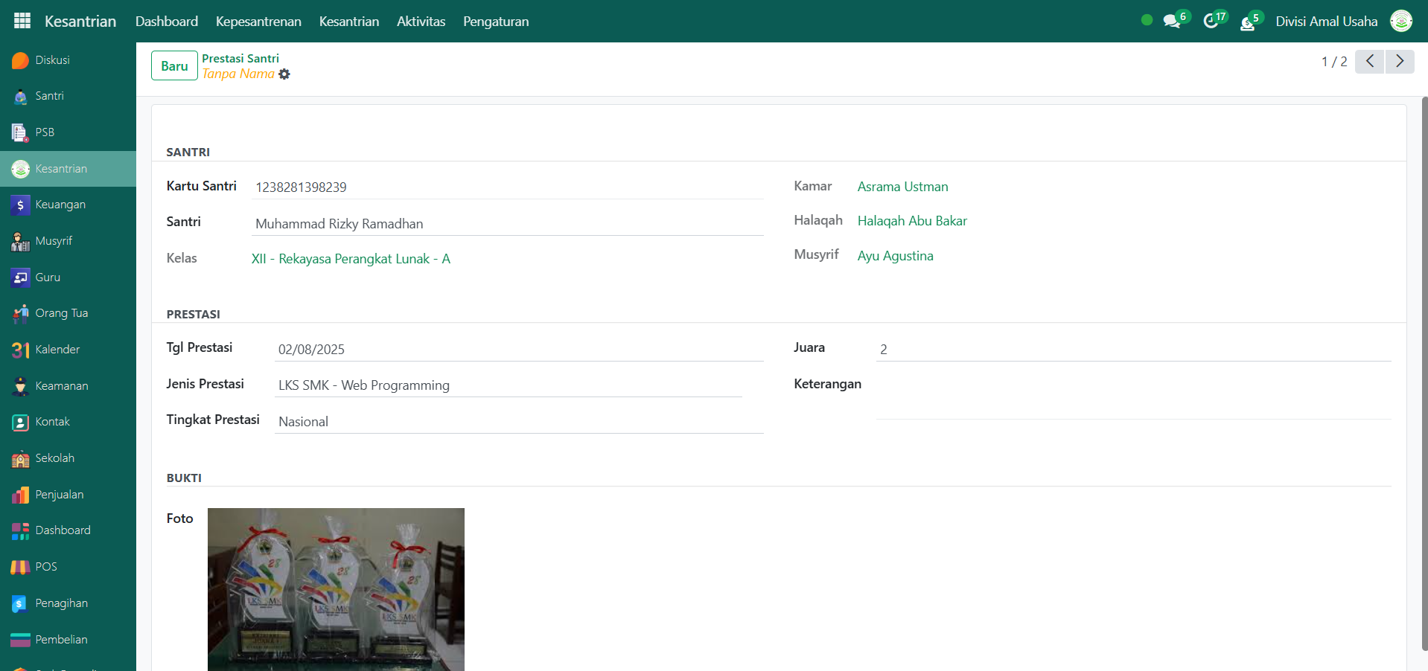The width and height of the screenshot is (1428, 671).
Task: Open the Santri dropdown field
Action: (507, 224)
